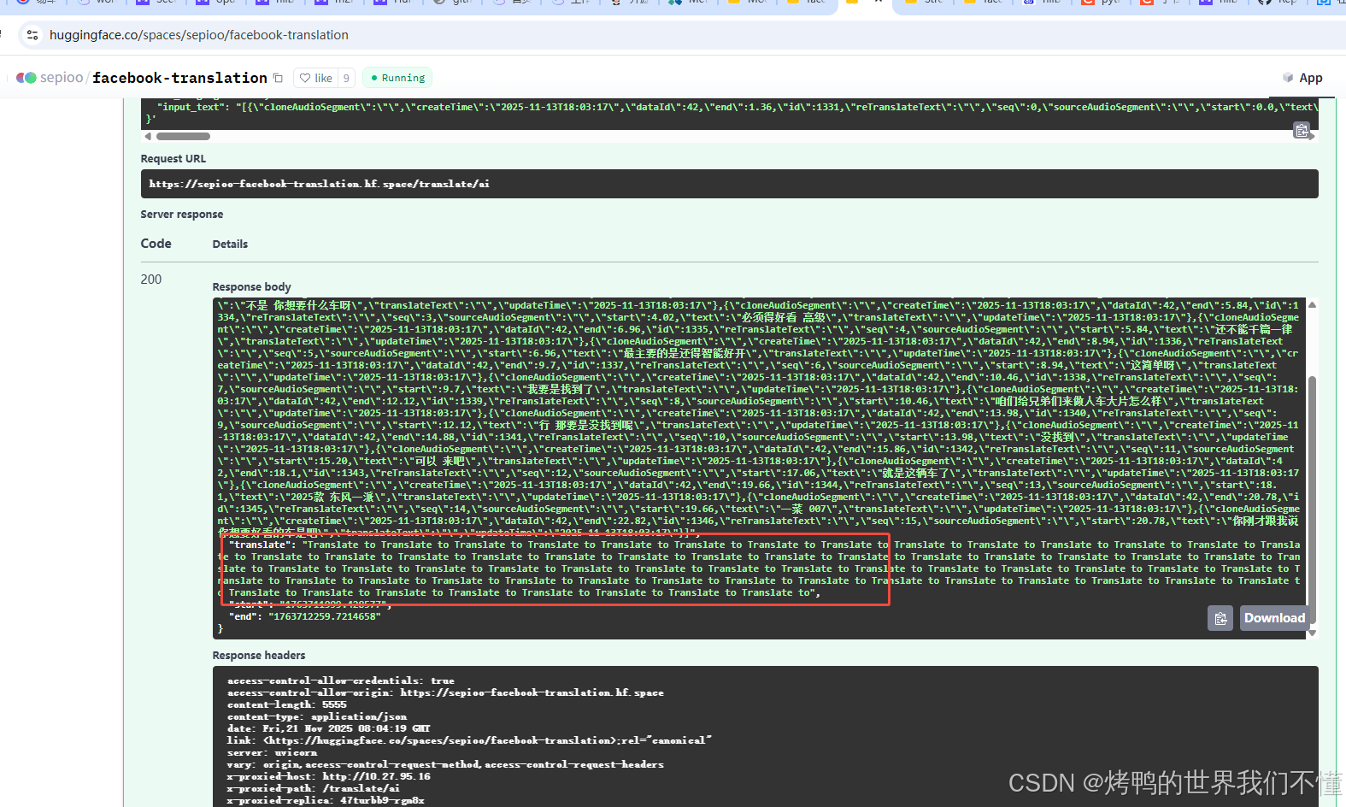Click response body scroll down arrow
The width and height of the screenshot is (1346, 807).
1312,633
